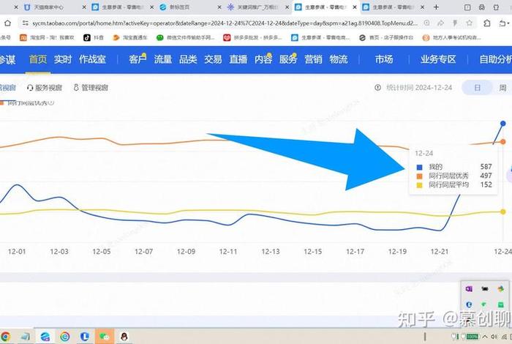
Task: Open site information icon in address bar
Action: pyautogui.click(x=25, y=23)
